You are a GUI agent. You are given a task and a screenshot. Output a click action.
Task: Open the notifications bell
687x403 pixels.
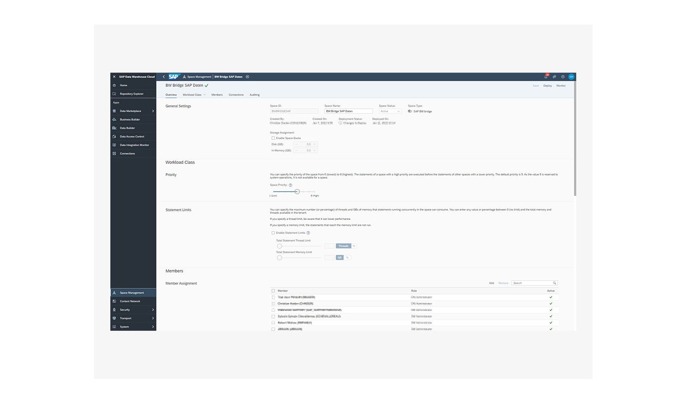[x=546, y=76]
